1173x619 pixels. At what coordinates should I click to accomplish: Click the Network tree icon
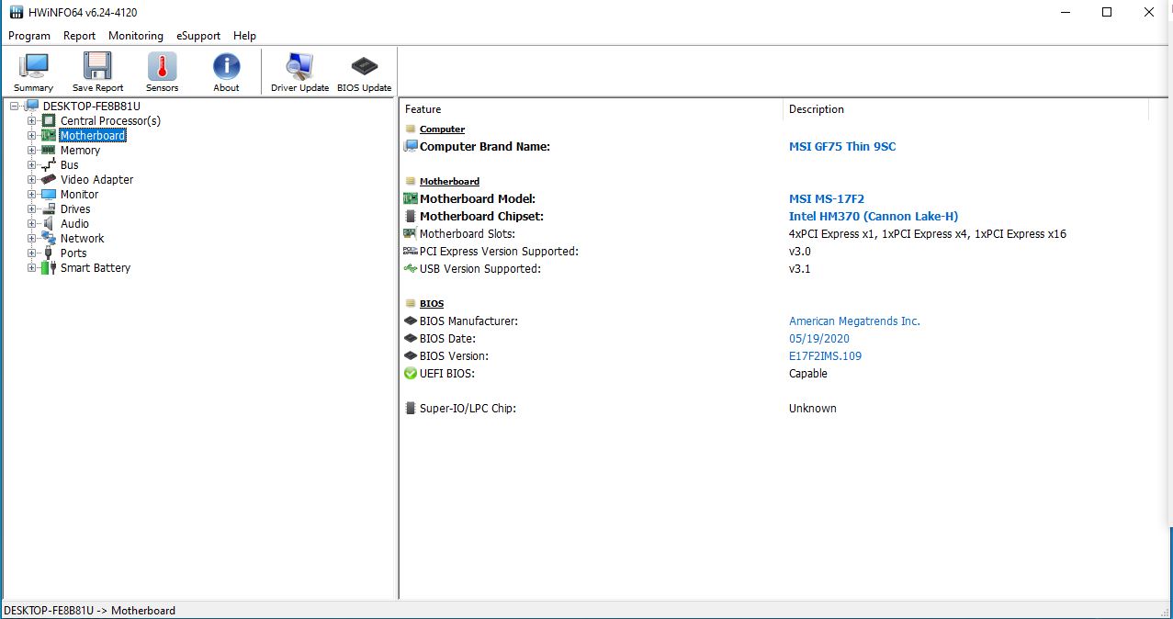click(49, 238)
